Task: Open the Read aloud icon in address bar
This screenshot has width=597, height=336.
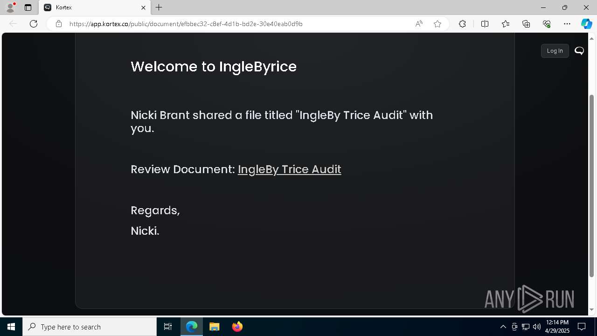Action: pyautogui.click(x=419, y=24)
